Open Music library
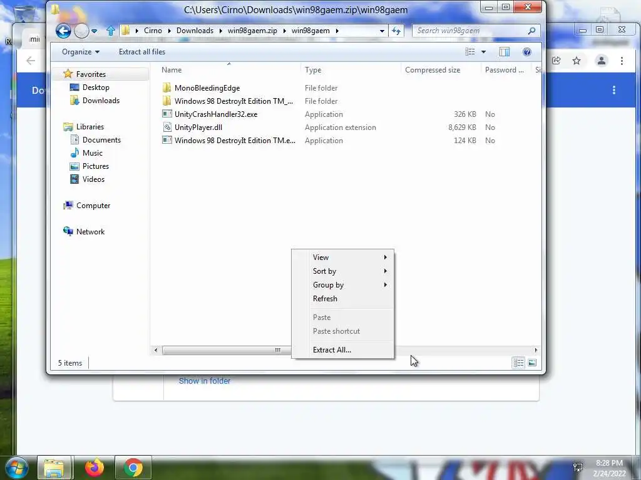 tap(93, 152)
